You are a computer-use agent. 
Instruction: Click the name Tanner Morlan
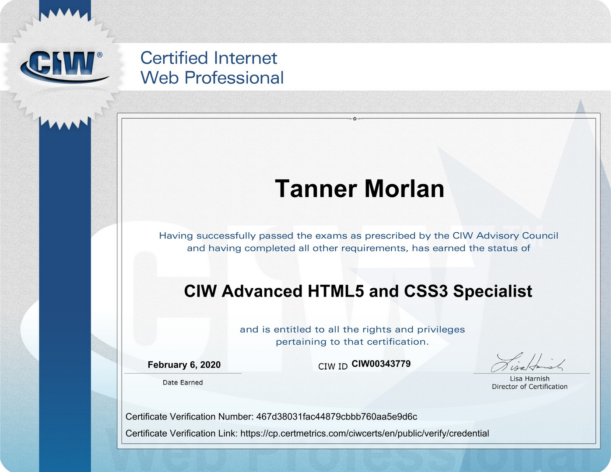[x=359, y=189]
